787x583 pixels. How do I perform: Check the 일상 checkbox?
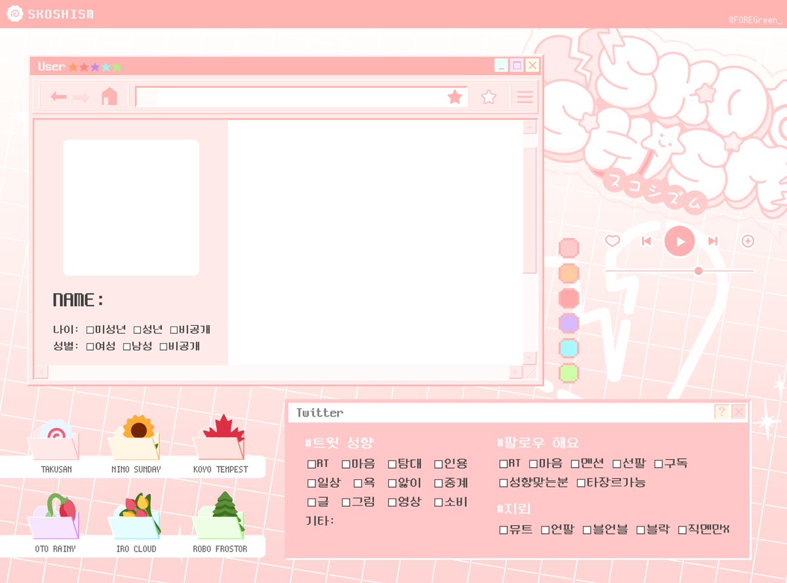pyautogui.click(x=312, y=483)
